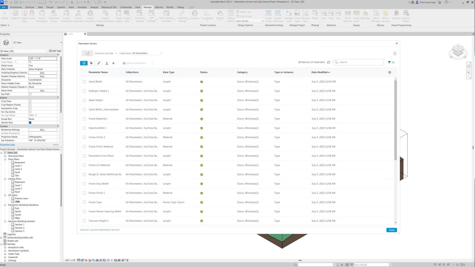This screenshot has height=267, width=475.
Task: Click the info icon in Parameters Service
Action: [x=395, y=53]
